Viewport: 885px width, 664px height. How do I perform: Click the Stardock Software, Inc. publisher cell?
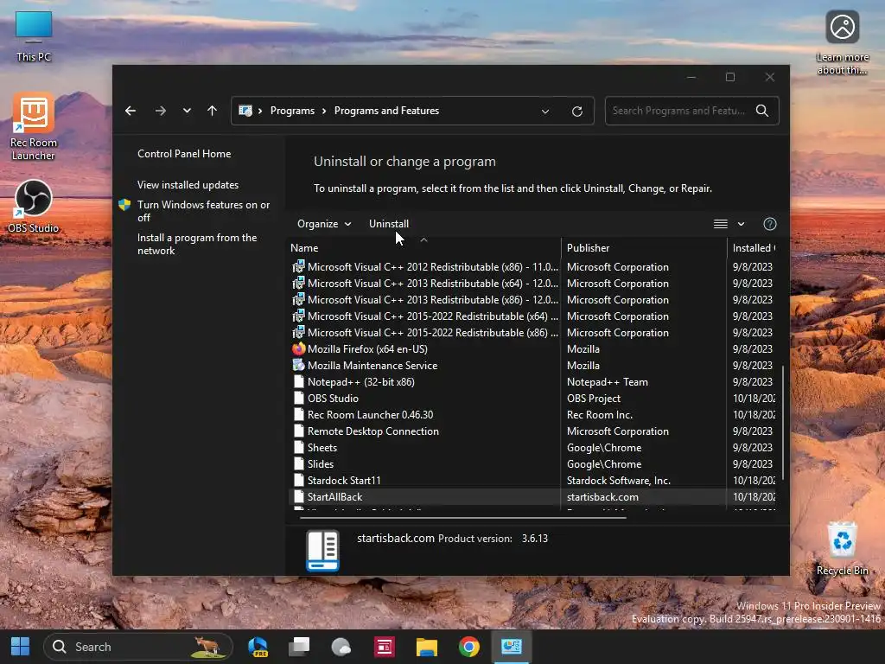(619, 480)
